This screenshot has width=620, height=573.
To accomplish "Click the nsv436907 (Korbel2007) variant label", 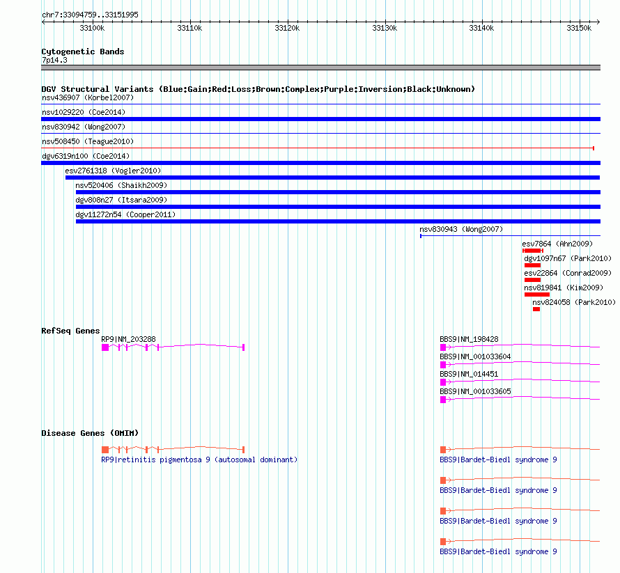I will [88, 97].
